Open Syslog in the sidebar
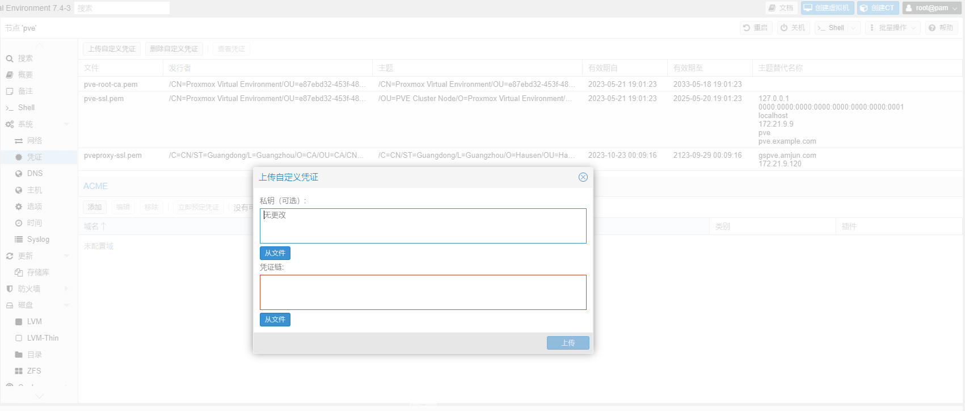The image size is (965, 411). pyautogui.click(x=38, y=240)
